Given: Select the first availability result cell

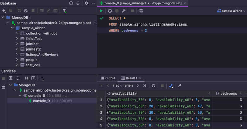Looking at the screenshot, I should [x=159, y=100].
